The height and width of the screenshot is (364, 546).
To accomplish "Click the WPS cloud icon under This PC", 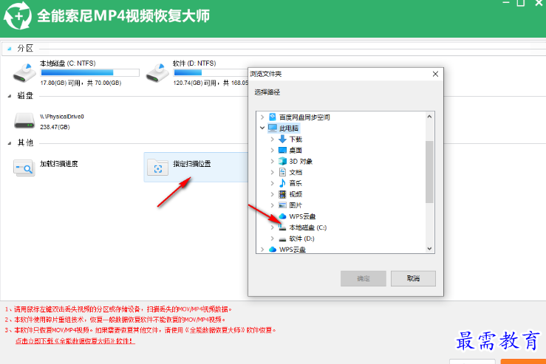I will point(282,216).
